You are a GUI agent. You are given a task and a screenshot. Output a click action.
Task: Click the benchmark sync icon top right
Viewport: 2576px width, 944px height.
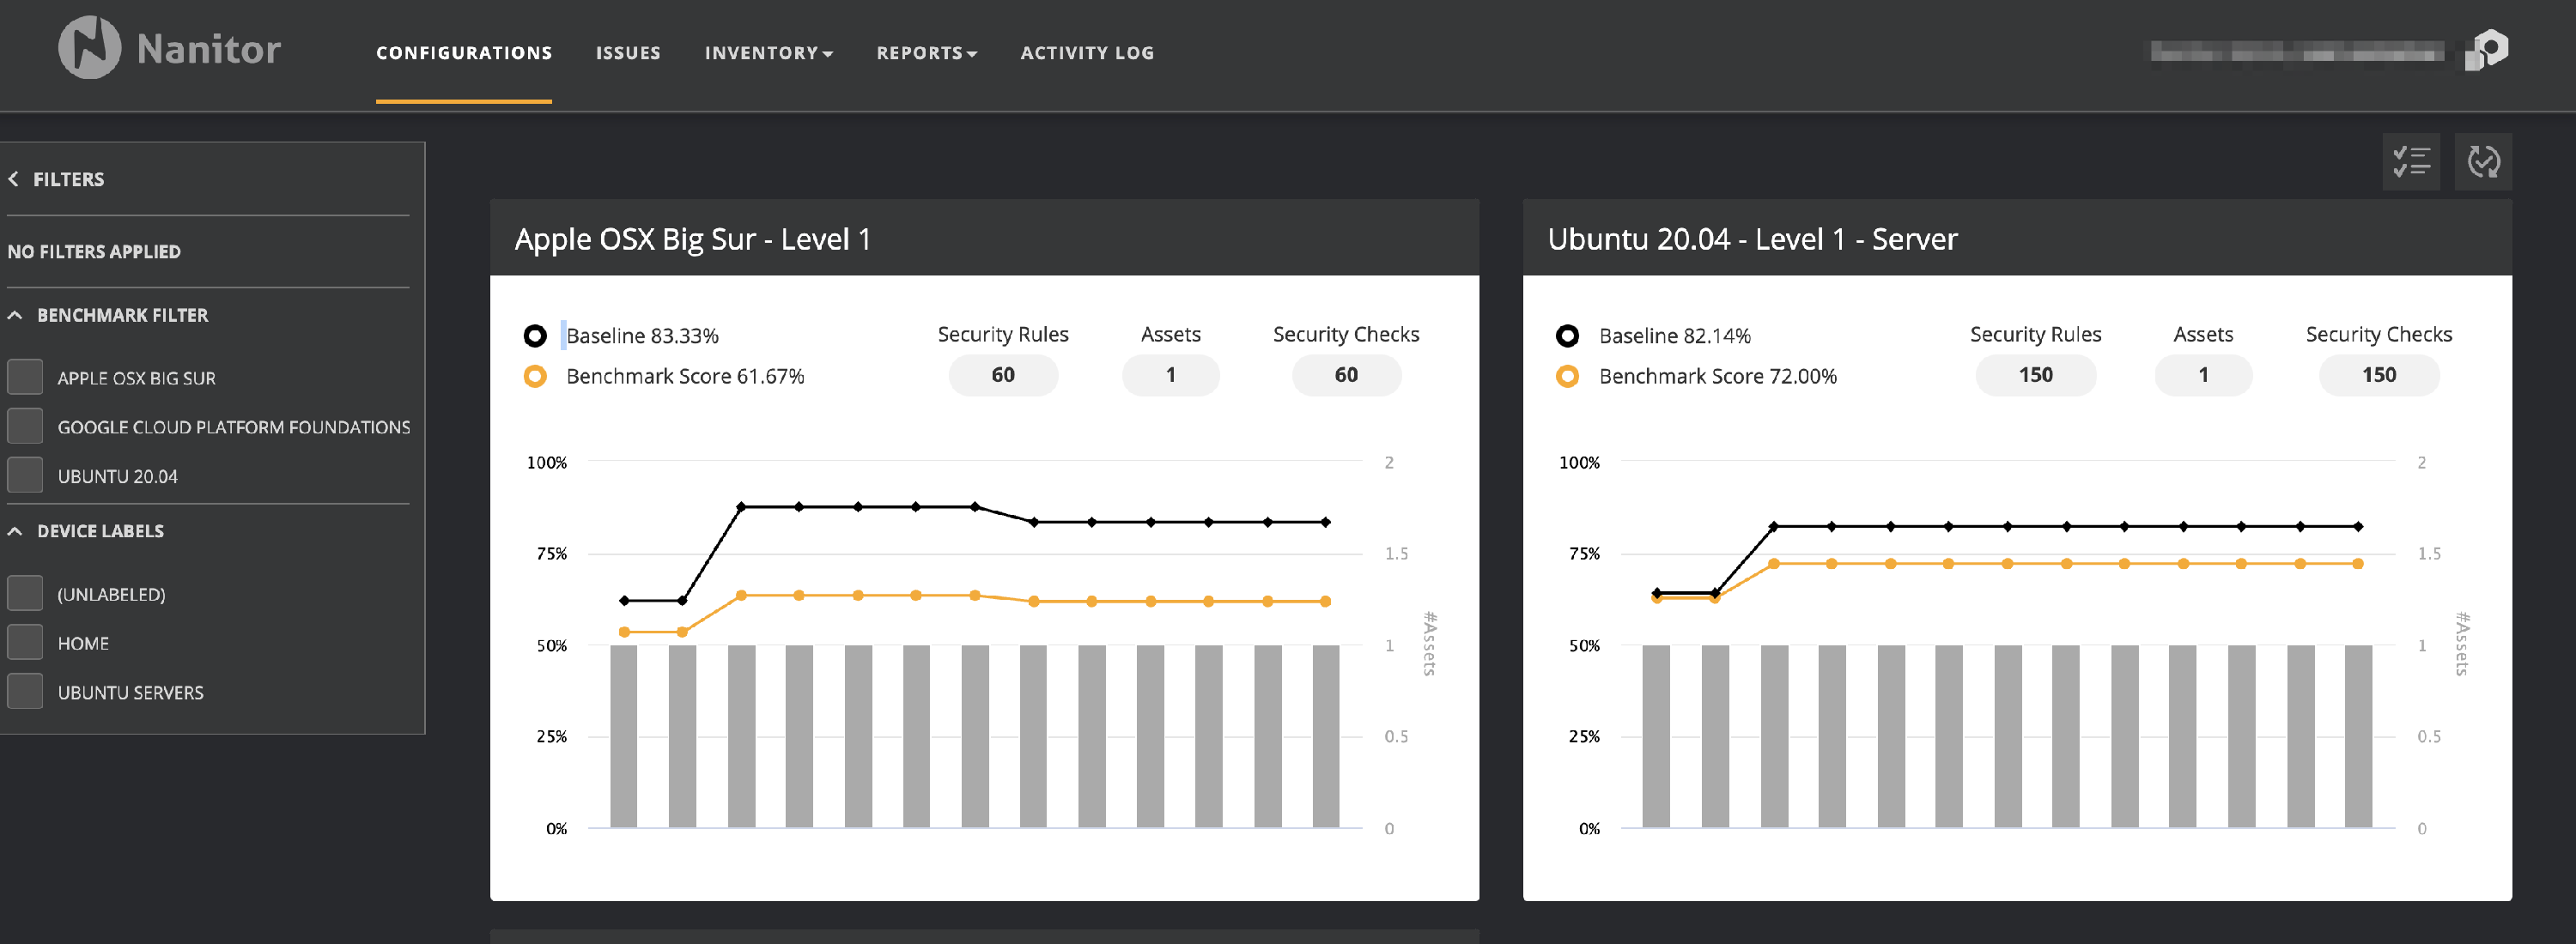2483,160
